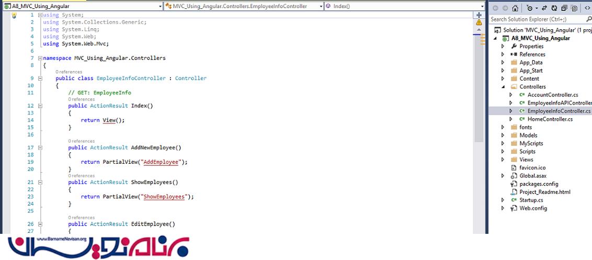Select EmployeeInfoController.cs in the tree
The width and height of the screenshot is (592, 260).
pos(559,111)
